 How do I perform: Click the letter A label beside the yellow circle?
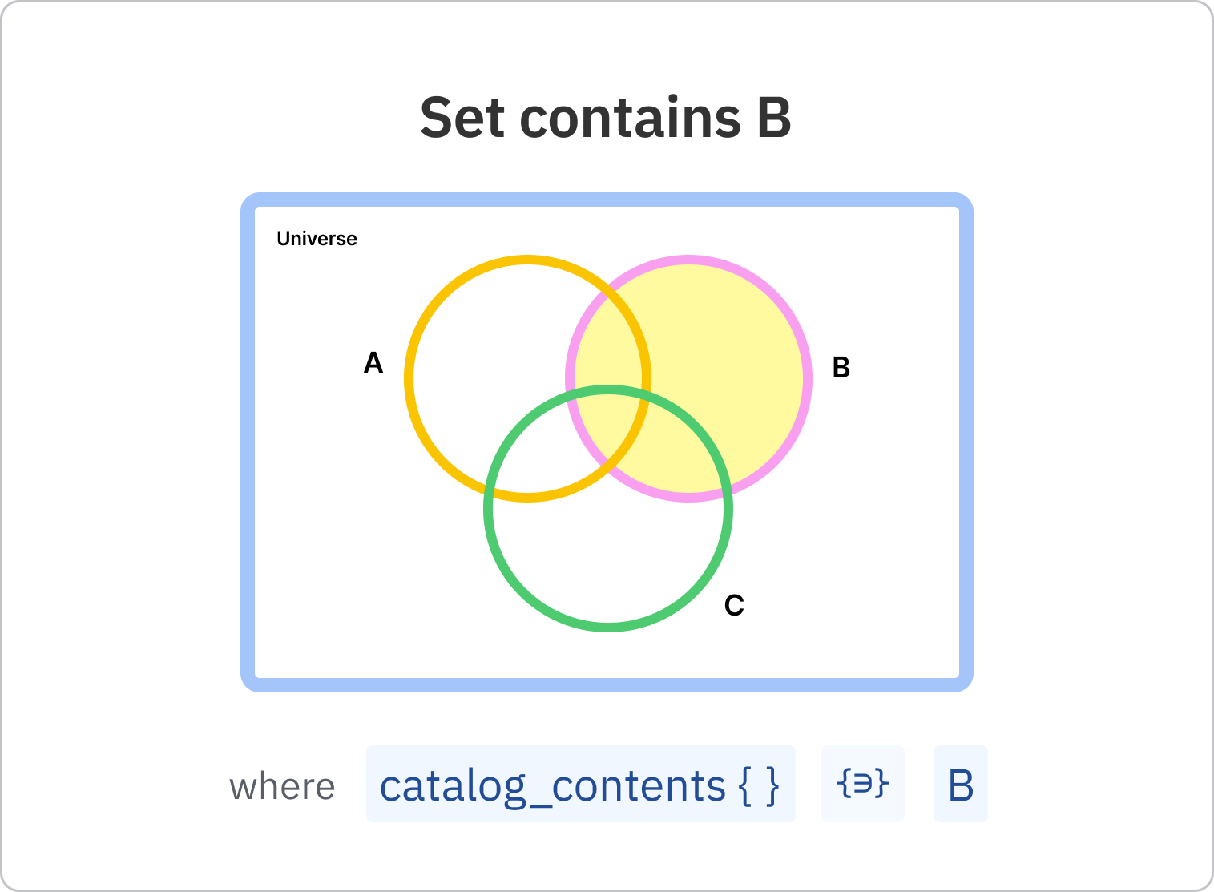click(373, 363)
